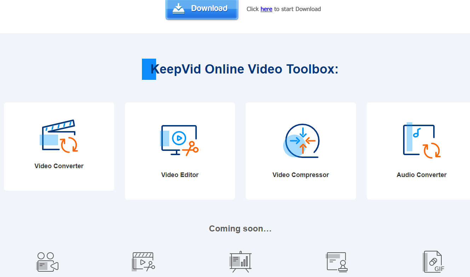The image size is (470, 277).
Task: Click the GIF file icon under Coming soon
Action: point(432,262)
